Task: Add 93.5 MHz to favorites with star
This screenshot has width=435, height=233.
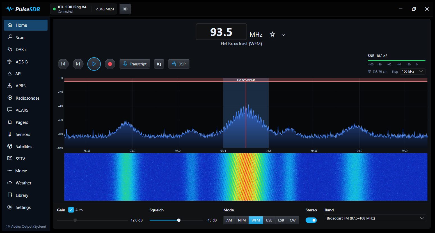Action: point(272,35)
